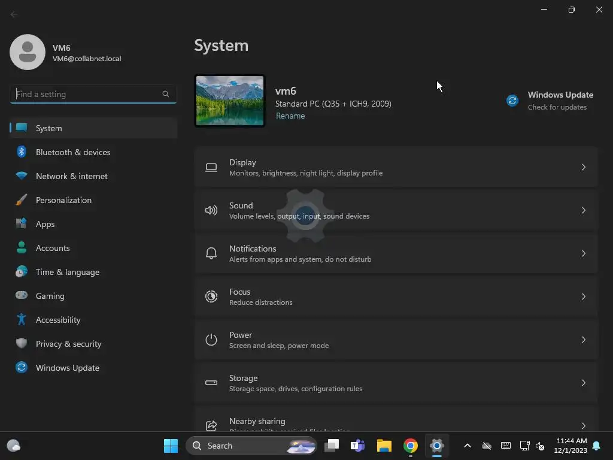Open Google Chrome from taskbar

tap(411, 446)
